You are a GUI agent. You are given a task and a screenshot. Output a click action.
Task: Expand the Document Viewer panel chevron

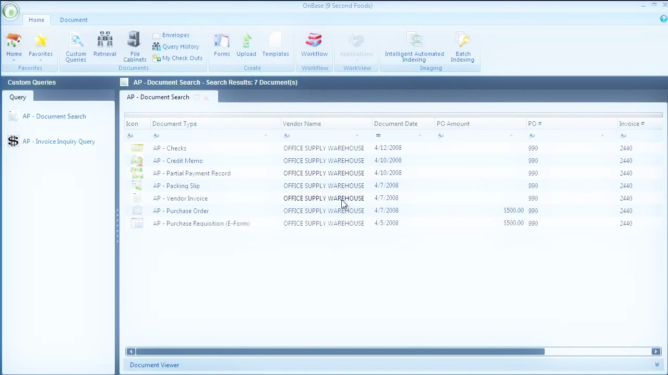tap(657, 365)
